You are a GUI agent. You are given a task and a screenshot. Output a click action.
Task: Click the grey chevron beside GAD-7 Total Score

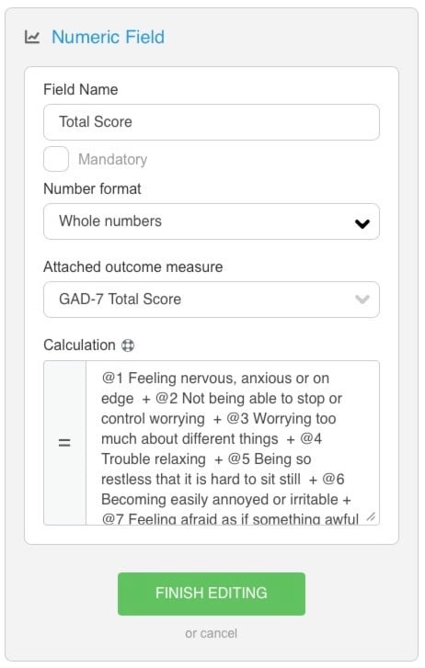(x=362, y=300)
